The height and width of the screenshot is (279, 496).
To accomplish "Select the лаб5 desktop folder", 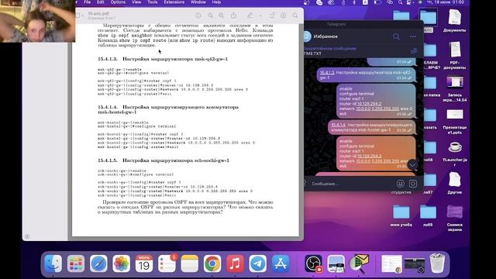I will (428, 215).
